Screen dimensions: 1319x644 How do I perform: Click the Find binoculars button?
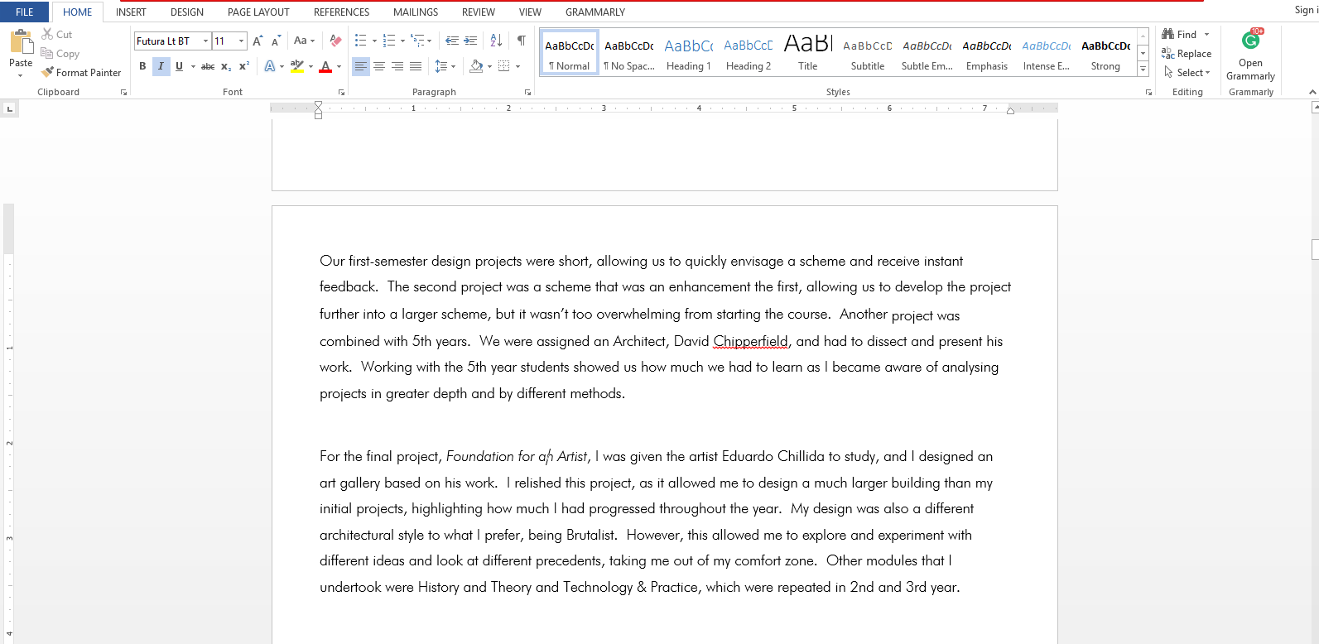click(1179, 34)
